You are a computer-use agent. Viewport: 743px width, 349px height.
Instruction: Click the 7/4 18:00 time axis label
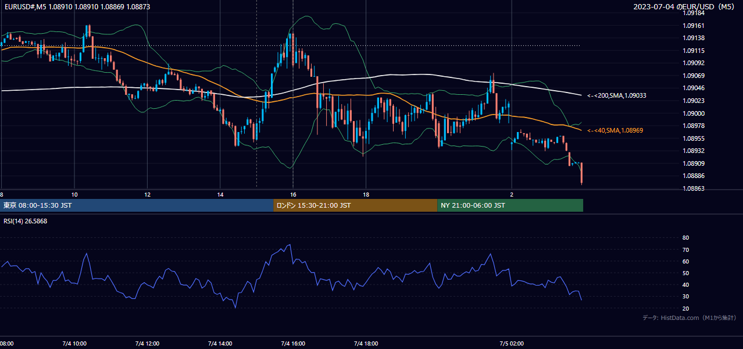point(365,343)
